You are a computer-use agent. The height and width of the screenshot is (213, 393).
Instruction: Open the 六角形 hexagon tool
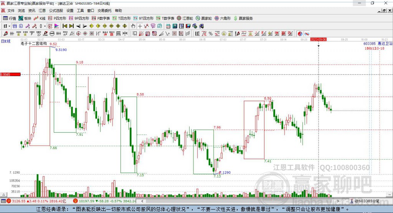tap(223, 18)
